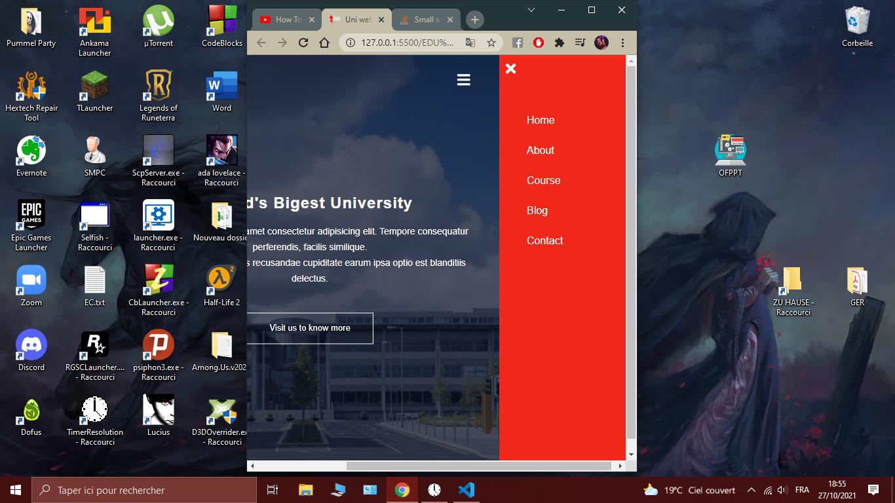The image size is (895, 503).
Task: Select Half-Life 2 desktop icon
Action: tap(221, 287)
